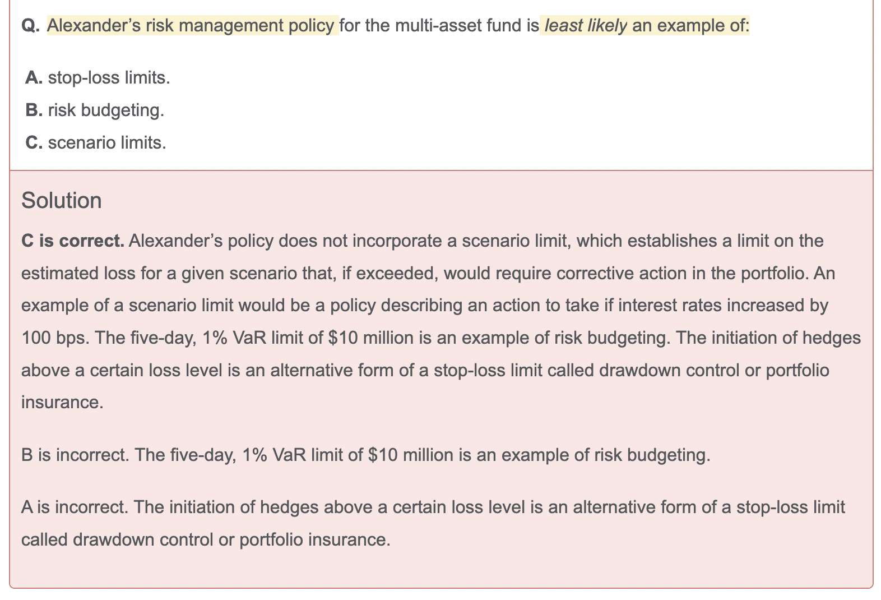881x600 pixels.
Task: Click the standalone word 'insurance.' in the solution
Action: click(62, 402)
